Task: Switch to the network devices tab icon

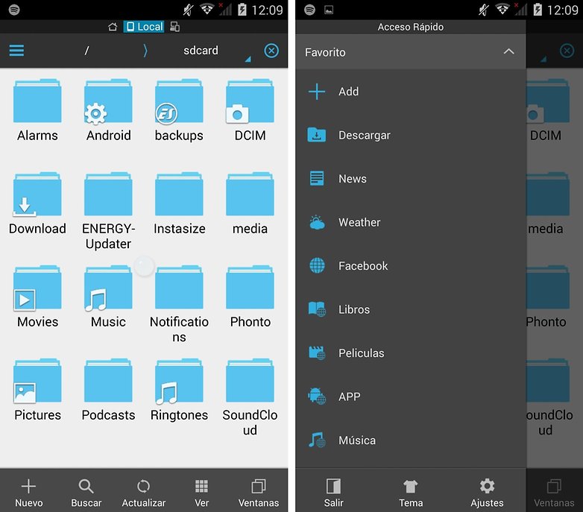Action: pyautogui.click(x=174, y=27)
